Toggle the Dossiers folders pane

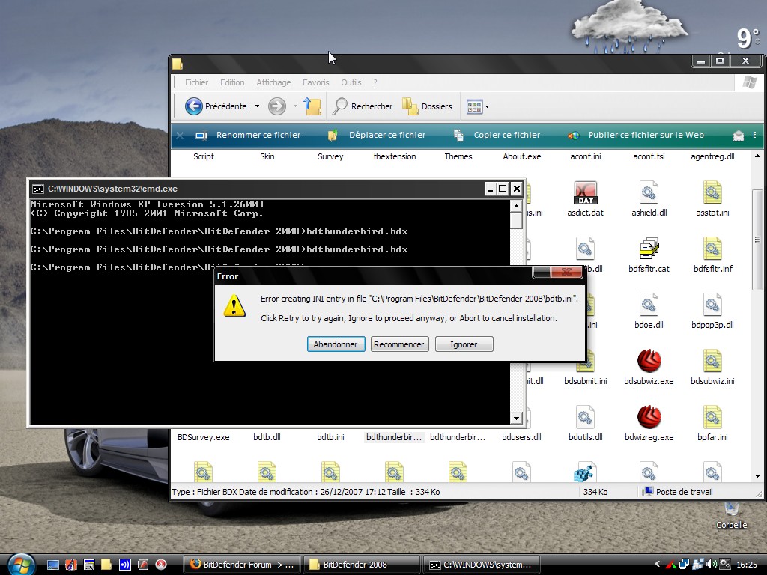pos(427,106)
